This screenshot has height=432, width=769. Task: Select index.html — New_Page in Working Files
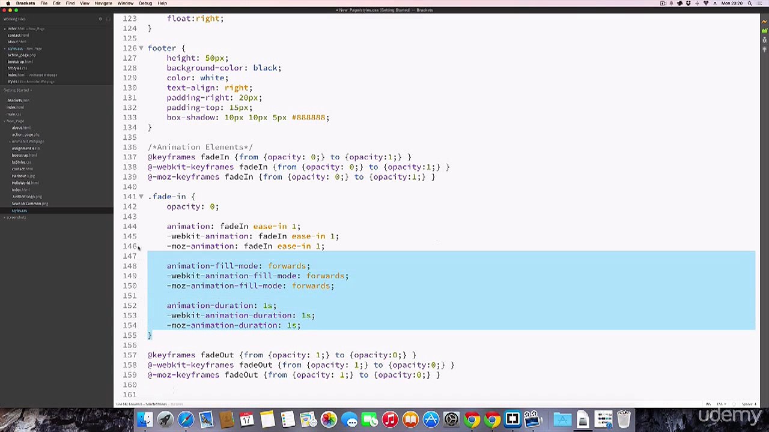click(26, 28)
